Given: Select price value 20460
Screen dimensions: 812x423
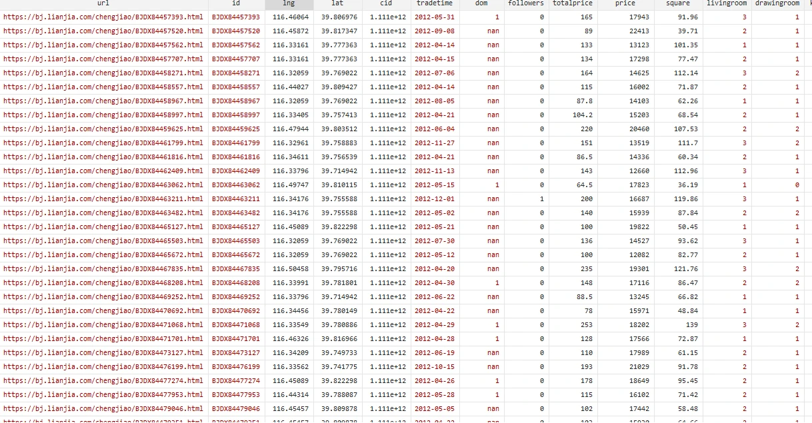Looking at the screenshot, I should [639, 129].
